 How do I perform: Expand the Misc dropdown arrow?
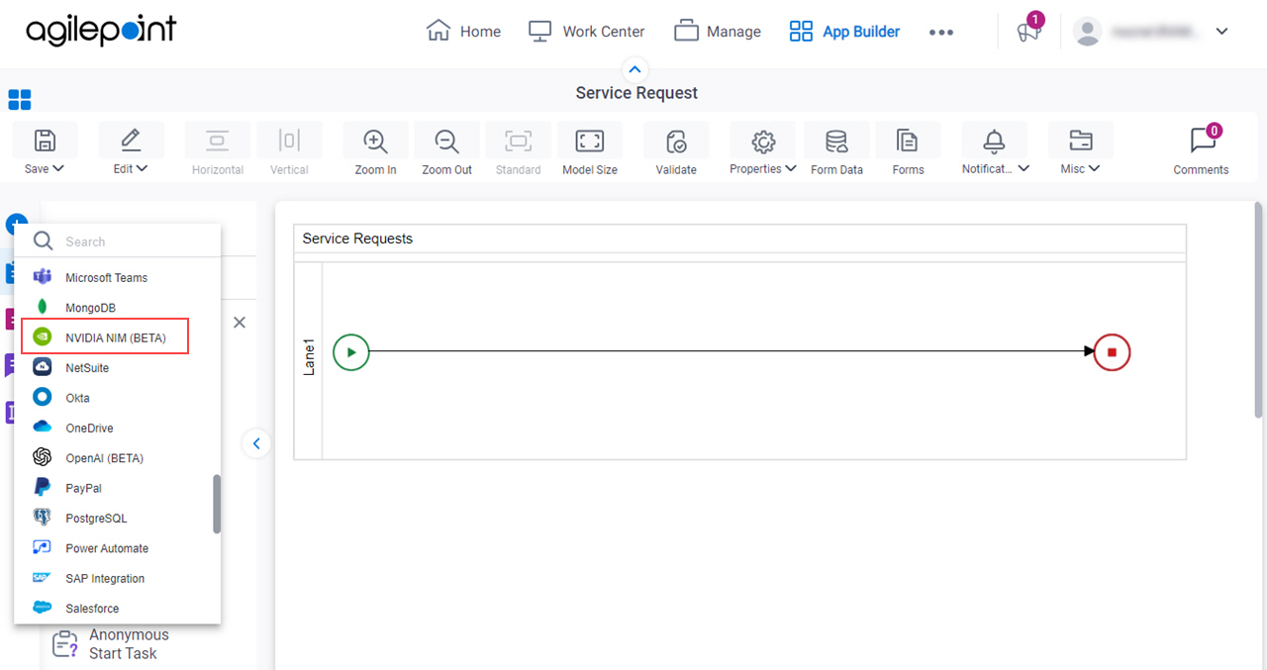tap(1095, 168)
